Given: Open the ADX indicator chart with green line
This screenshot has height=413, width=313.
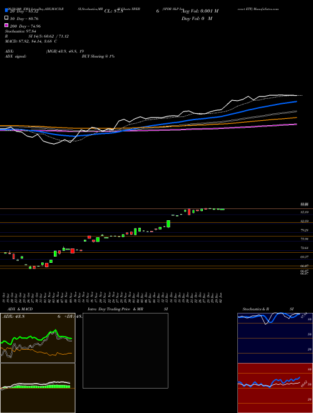Looking at the screenshot, I should [38, 338].
